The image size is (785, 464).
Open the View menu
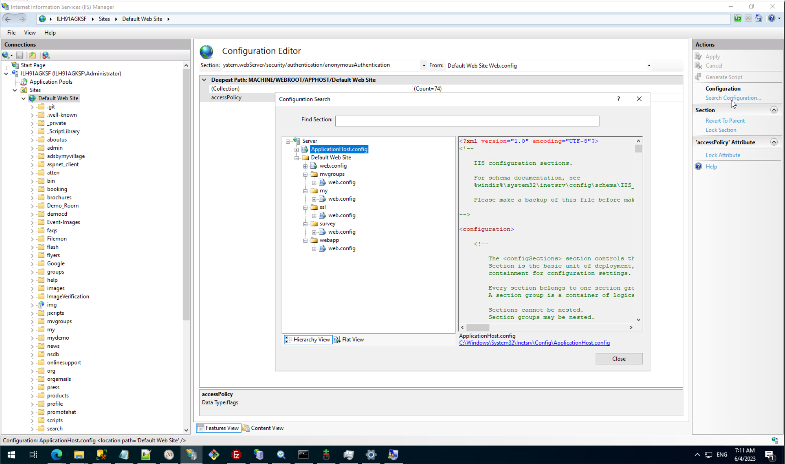(x=30, y=33)
